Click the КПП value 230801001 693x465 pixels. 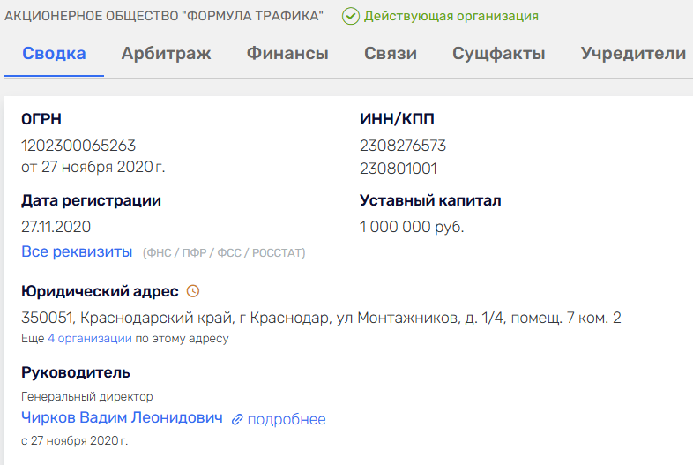399,169
